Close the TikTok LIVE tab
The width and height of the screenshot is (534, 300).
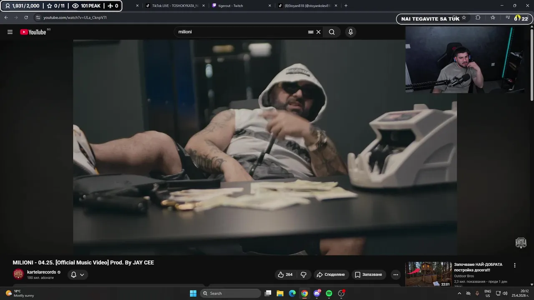tap(204, 6)
